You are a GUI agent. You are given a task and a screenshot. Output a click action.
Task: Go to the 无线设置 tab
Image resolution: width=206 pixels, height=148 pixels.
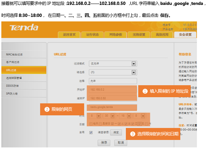pyautogui.click(x=139, y=34)
